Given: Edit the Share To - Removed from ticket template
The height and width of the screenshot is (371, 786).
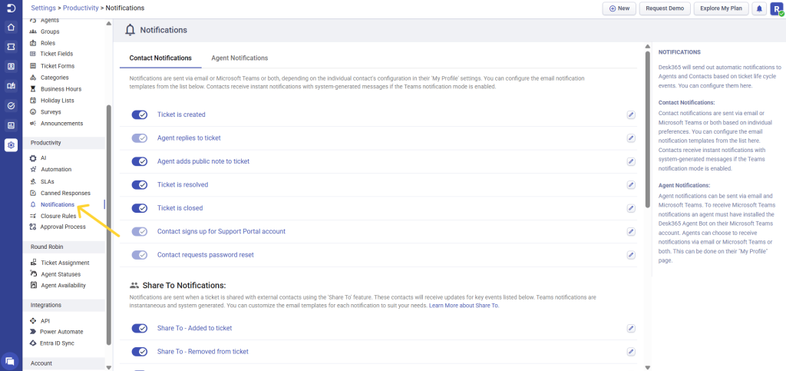Looking at the screenshot, I should (x=631, y=352).
